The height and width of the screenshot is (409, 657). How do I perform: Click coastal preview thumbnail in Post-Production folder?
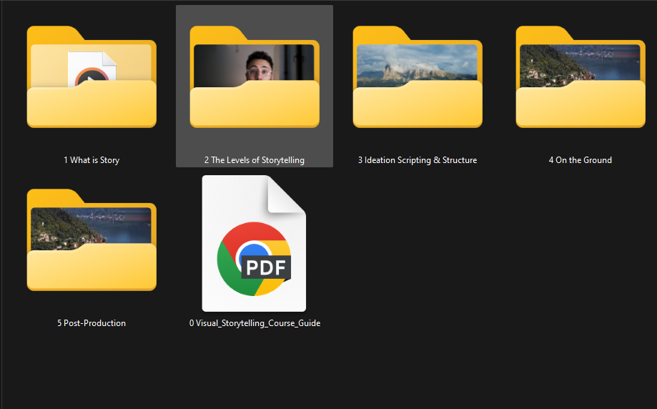[x=92, y=226]
